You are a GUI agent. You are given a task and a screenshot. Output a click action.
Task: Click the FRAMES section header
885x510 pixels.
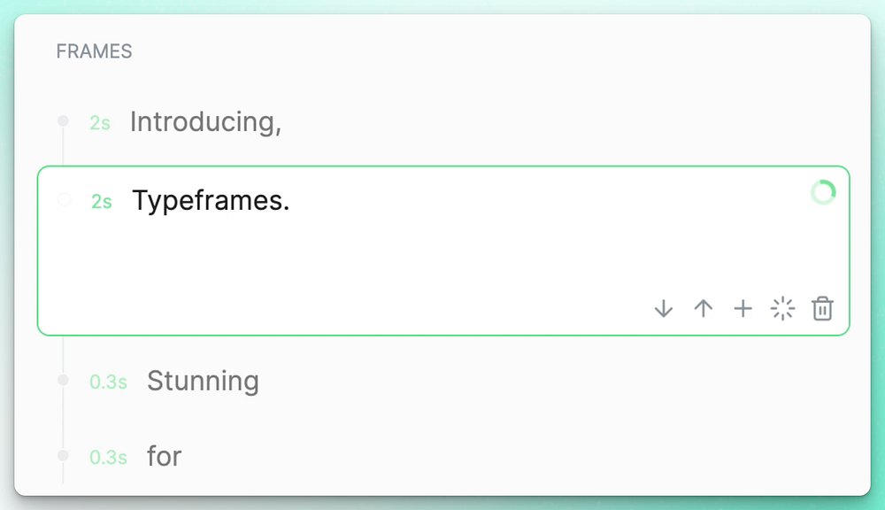pos(94,51)
